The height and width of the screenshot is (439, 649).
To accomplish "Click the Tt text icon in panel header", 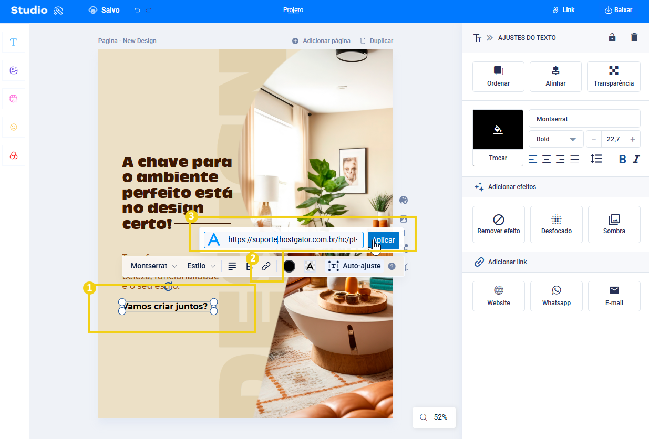I will pyautogui.click(x=477, y=38).
